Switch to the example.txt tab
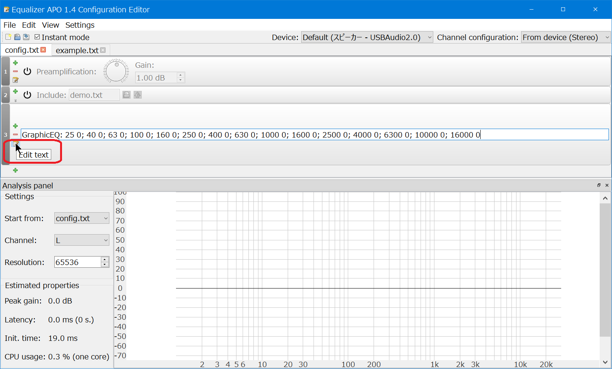 pyautogui.click(x=77, y=50)
